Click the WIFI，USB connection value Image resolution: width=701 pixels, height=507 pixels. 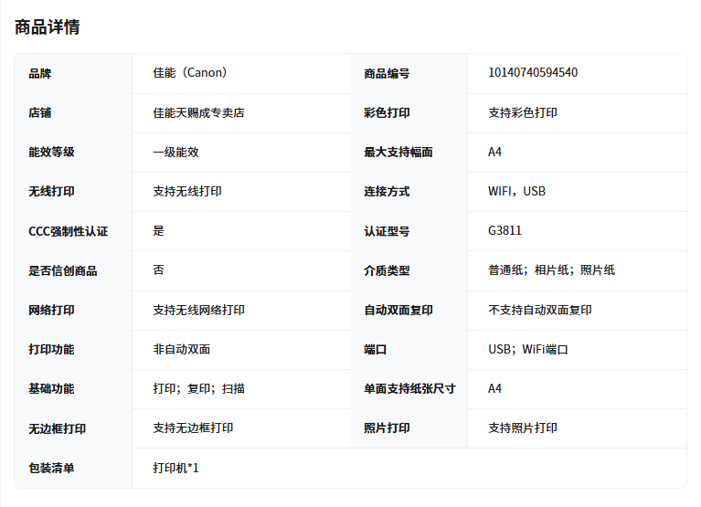[x=516, y=192]
